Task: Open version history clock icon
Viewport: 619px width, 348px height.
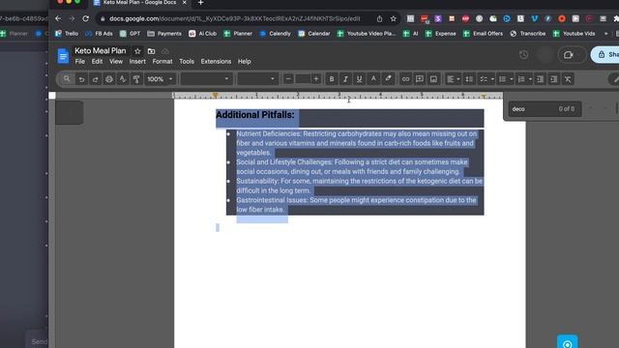Action: pyautogui.click(x=523, y=55)
